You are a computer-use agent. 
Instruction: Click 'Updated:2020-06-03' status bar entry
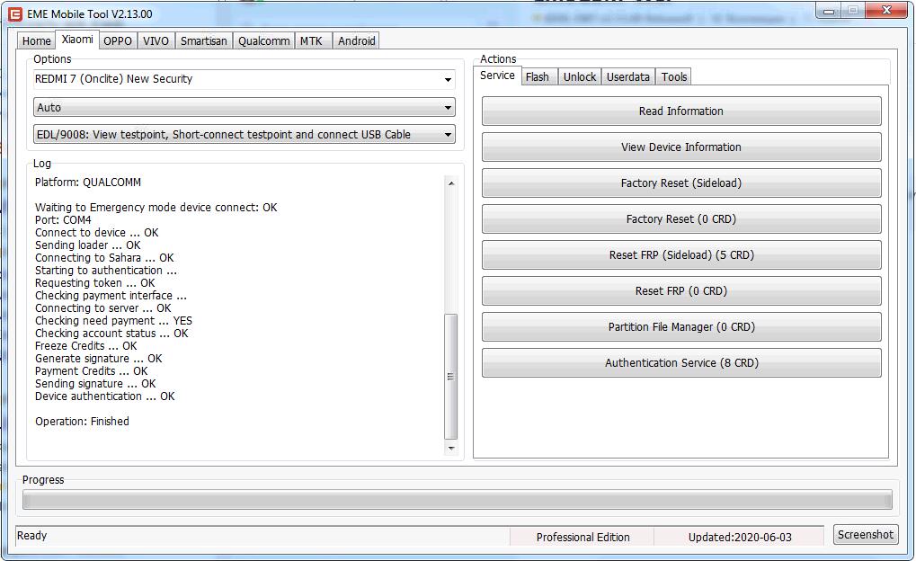click(740, 537)
